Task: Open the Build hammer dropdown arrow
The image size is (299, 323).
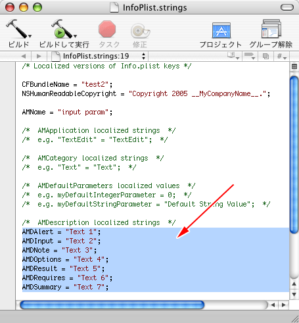Action: [x=30, y=36]
